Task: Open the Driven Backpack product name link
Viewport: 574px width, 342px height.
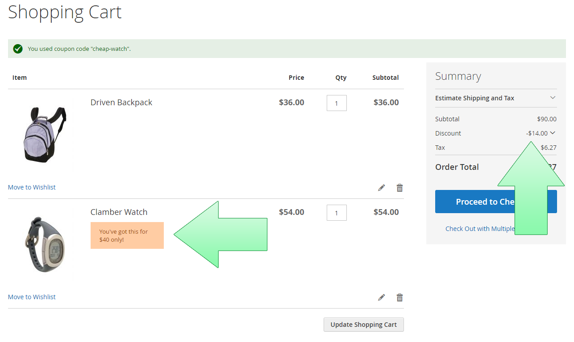Action: (121, 102)
